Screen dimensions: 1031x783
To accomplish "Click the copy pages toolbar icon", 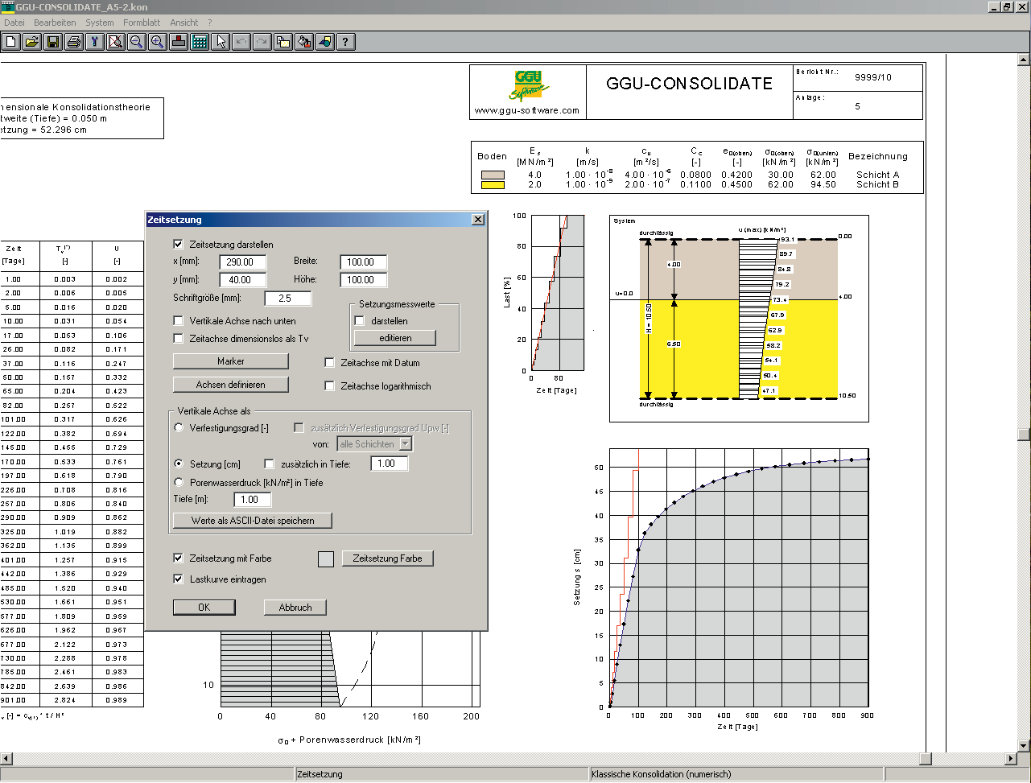I will tap(282, 42).
